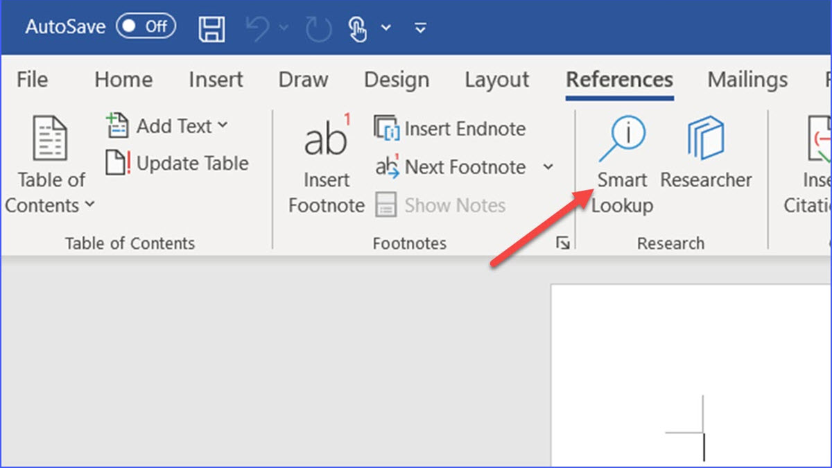The height and width of the screenshot is (468, 832).
Task: Open the Add Text dropdown menu
Action: tap(222, 125)
